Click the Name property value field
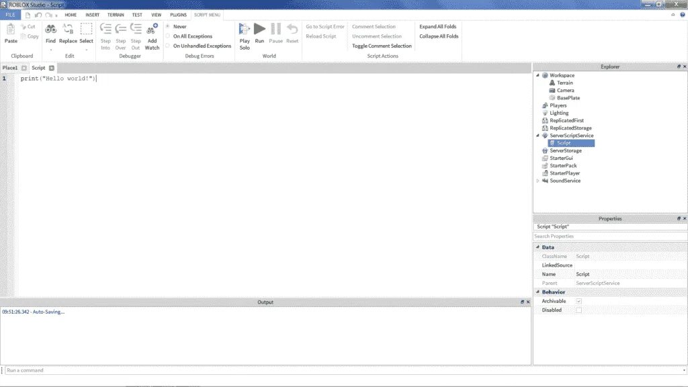The width and height of the screenshot is (688, 387). coord(630,274)
